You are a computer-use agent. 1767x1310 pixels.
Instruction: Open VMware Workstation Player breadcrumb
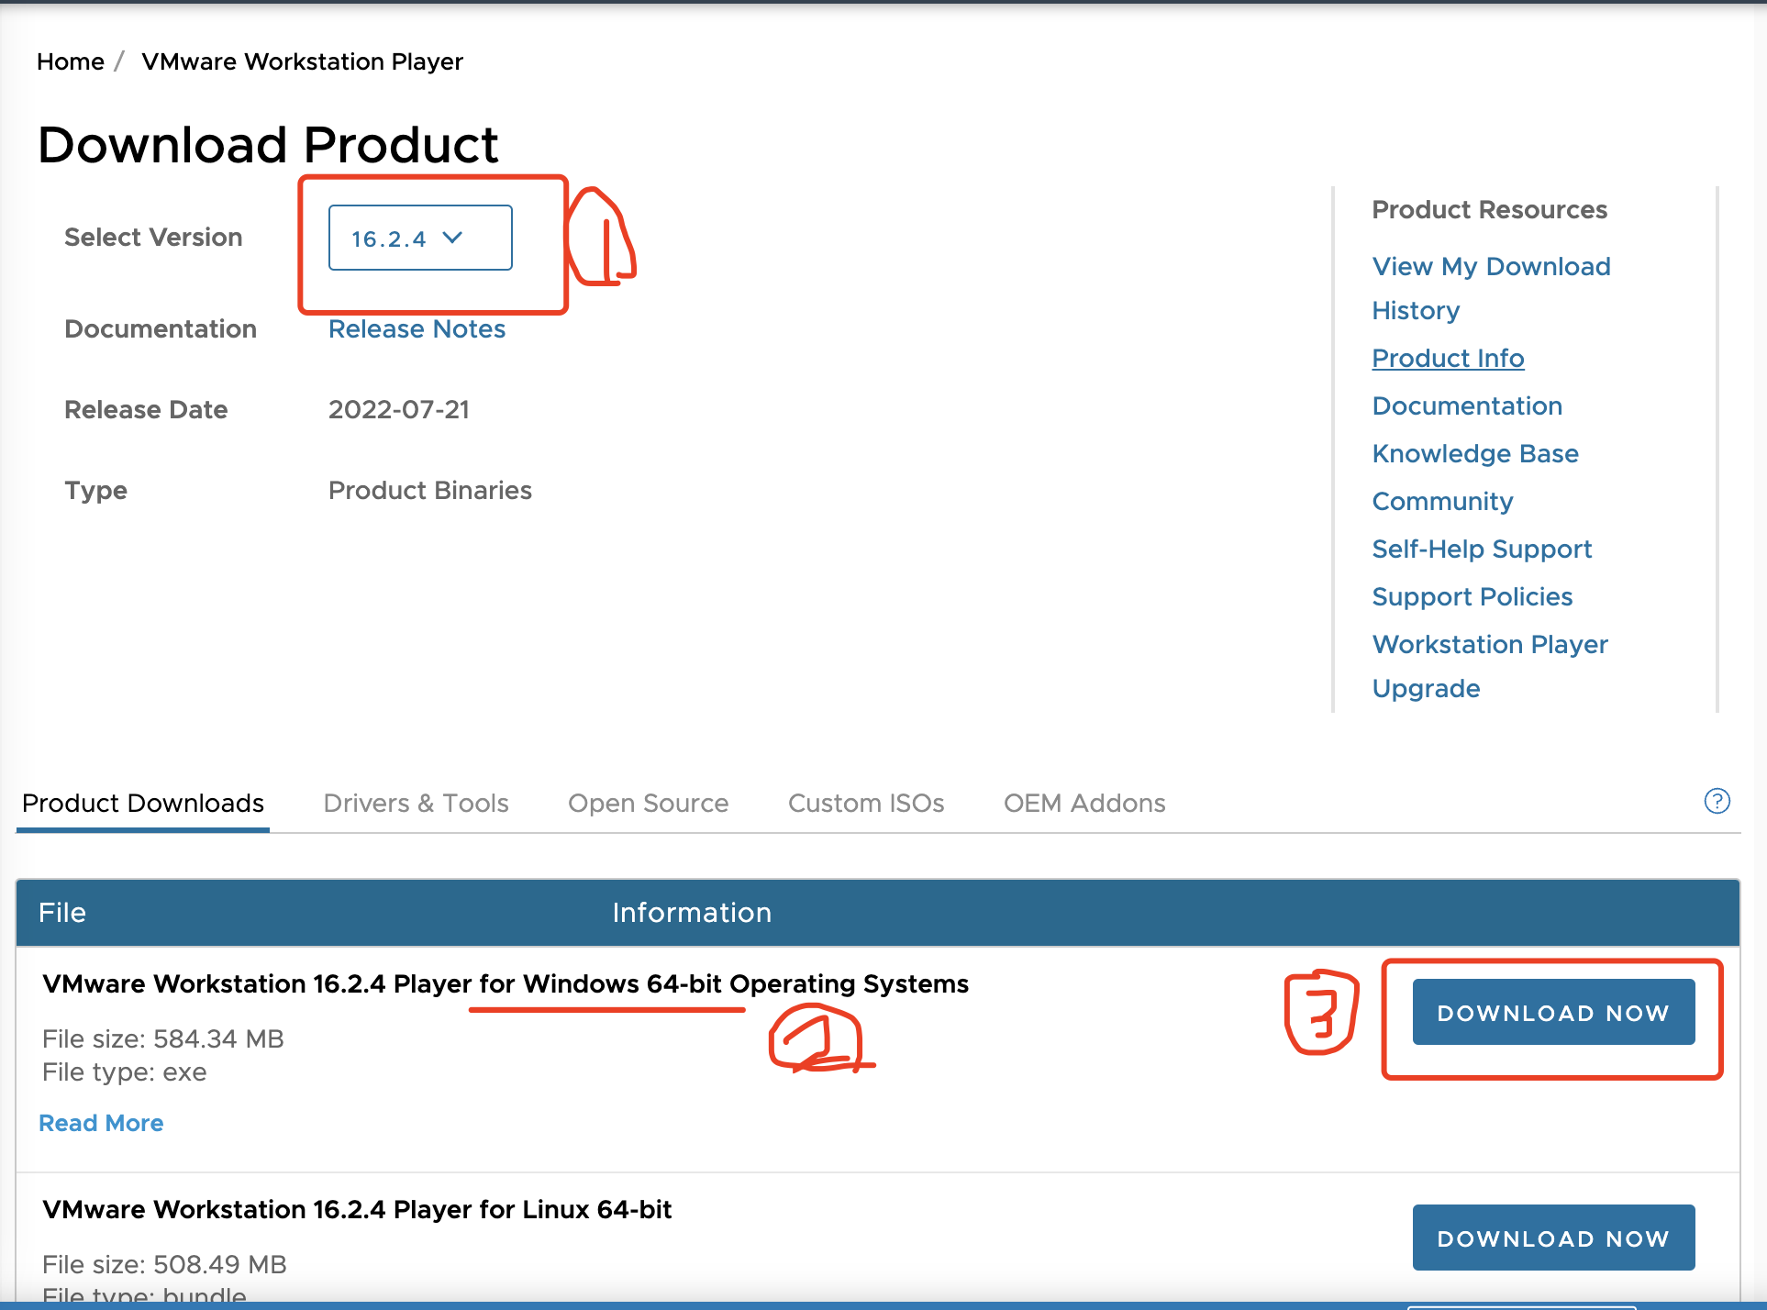302,61
